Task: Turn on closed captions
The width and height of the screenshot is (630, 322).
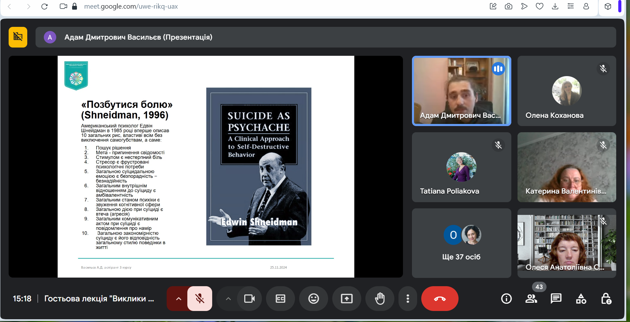Action: pos(280,299)
